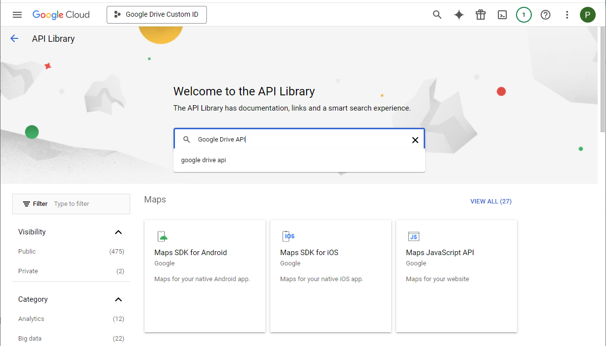Go back using the API Library back arrow

point(14,38)
